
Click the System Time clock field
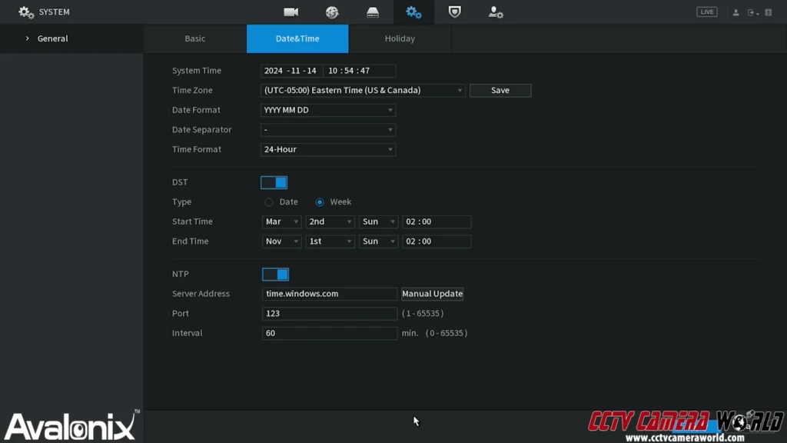tap(360, 71)
